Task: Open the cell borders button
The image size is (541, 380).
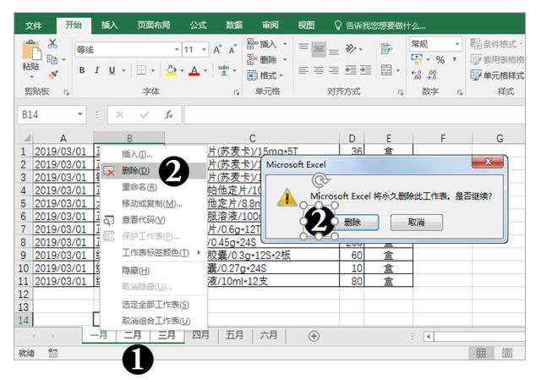Action: pos(141,70)
